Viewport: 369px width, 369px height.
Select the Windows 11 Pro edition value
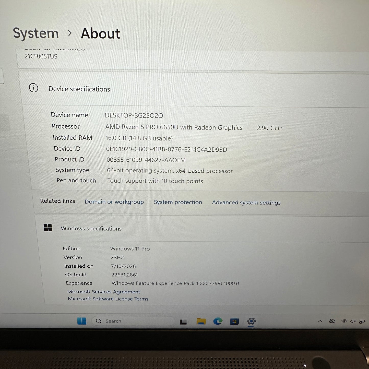[130, 248]
